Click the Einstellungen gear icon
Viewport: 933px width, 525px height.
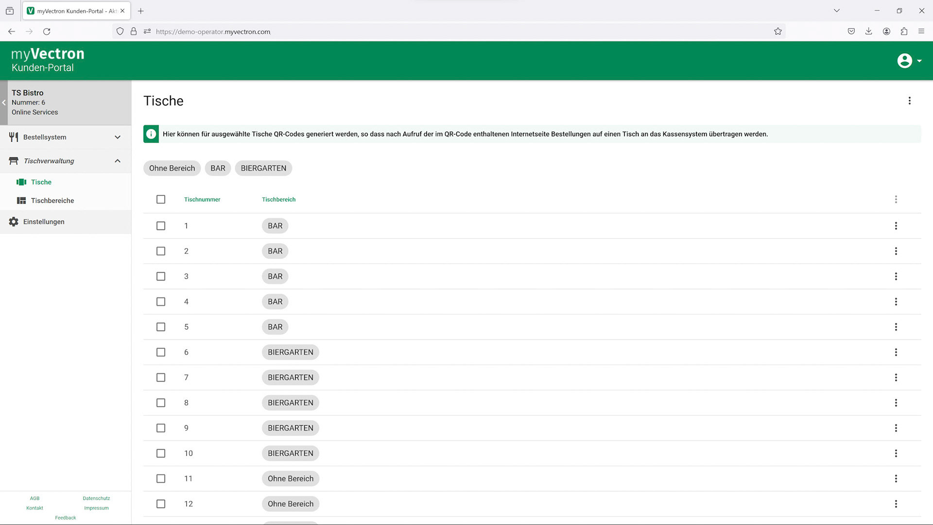[14, 222]
